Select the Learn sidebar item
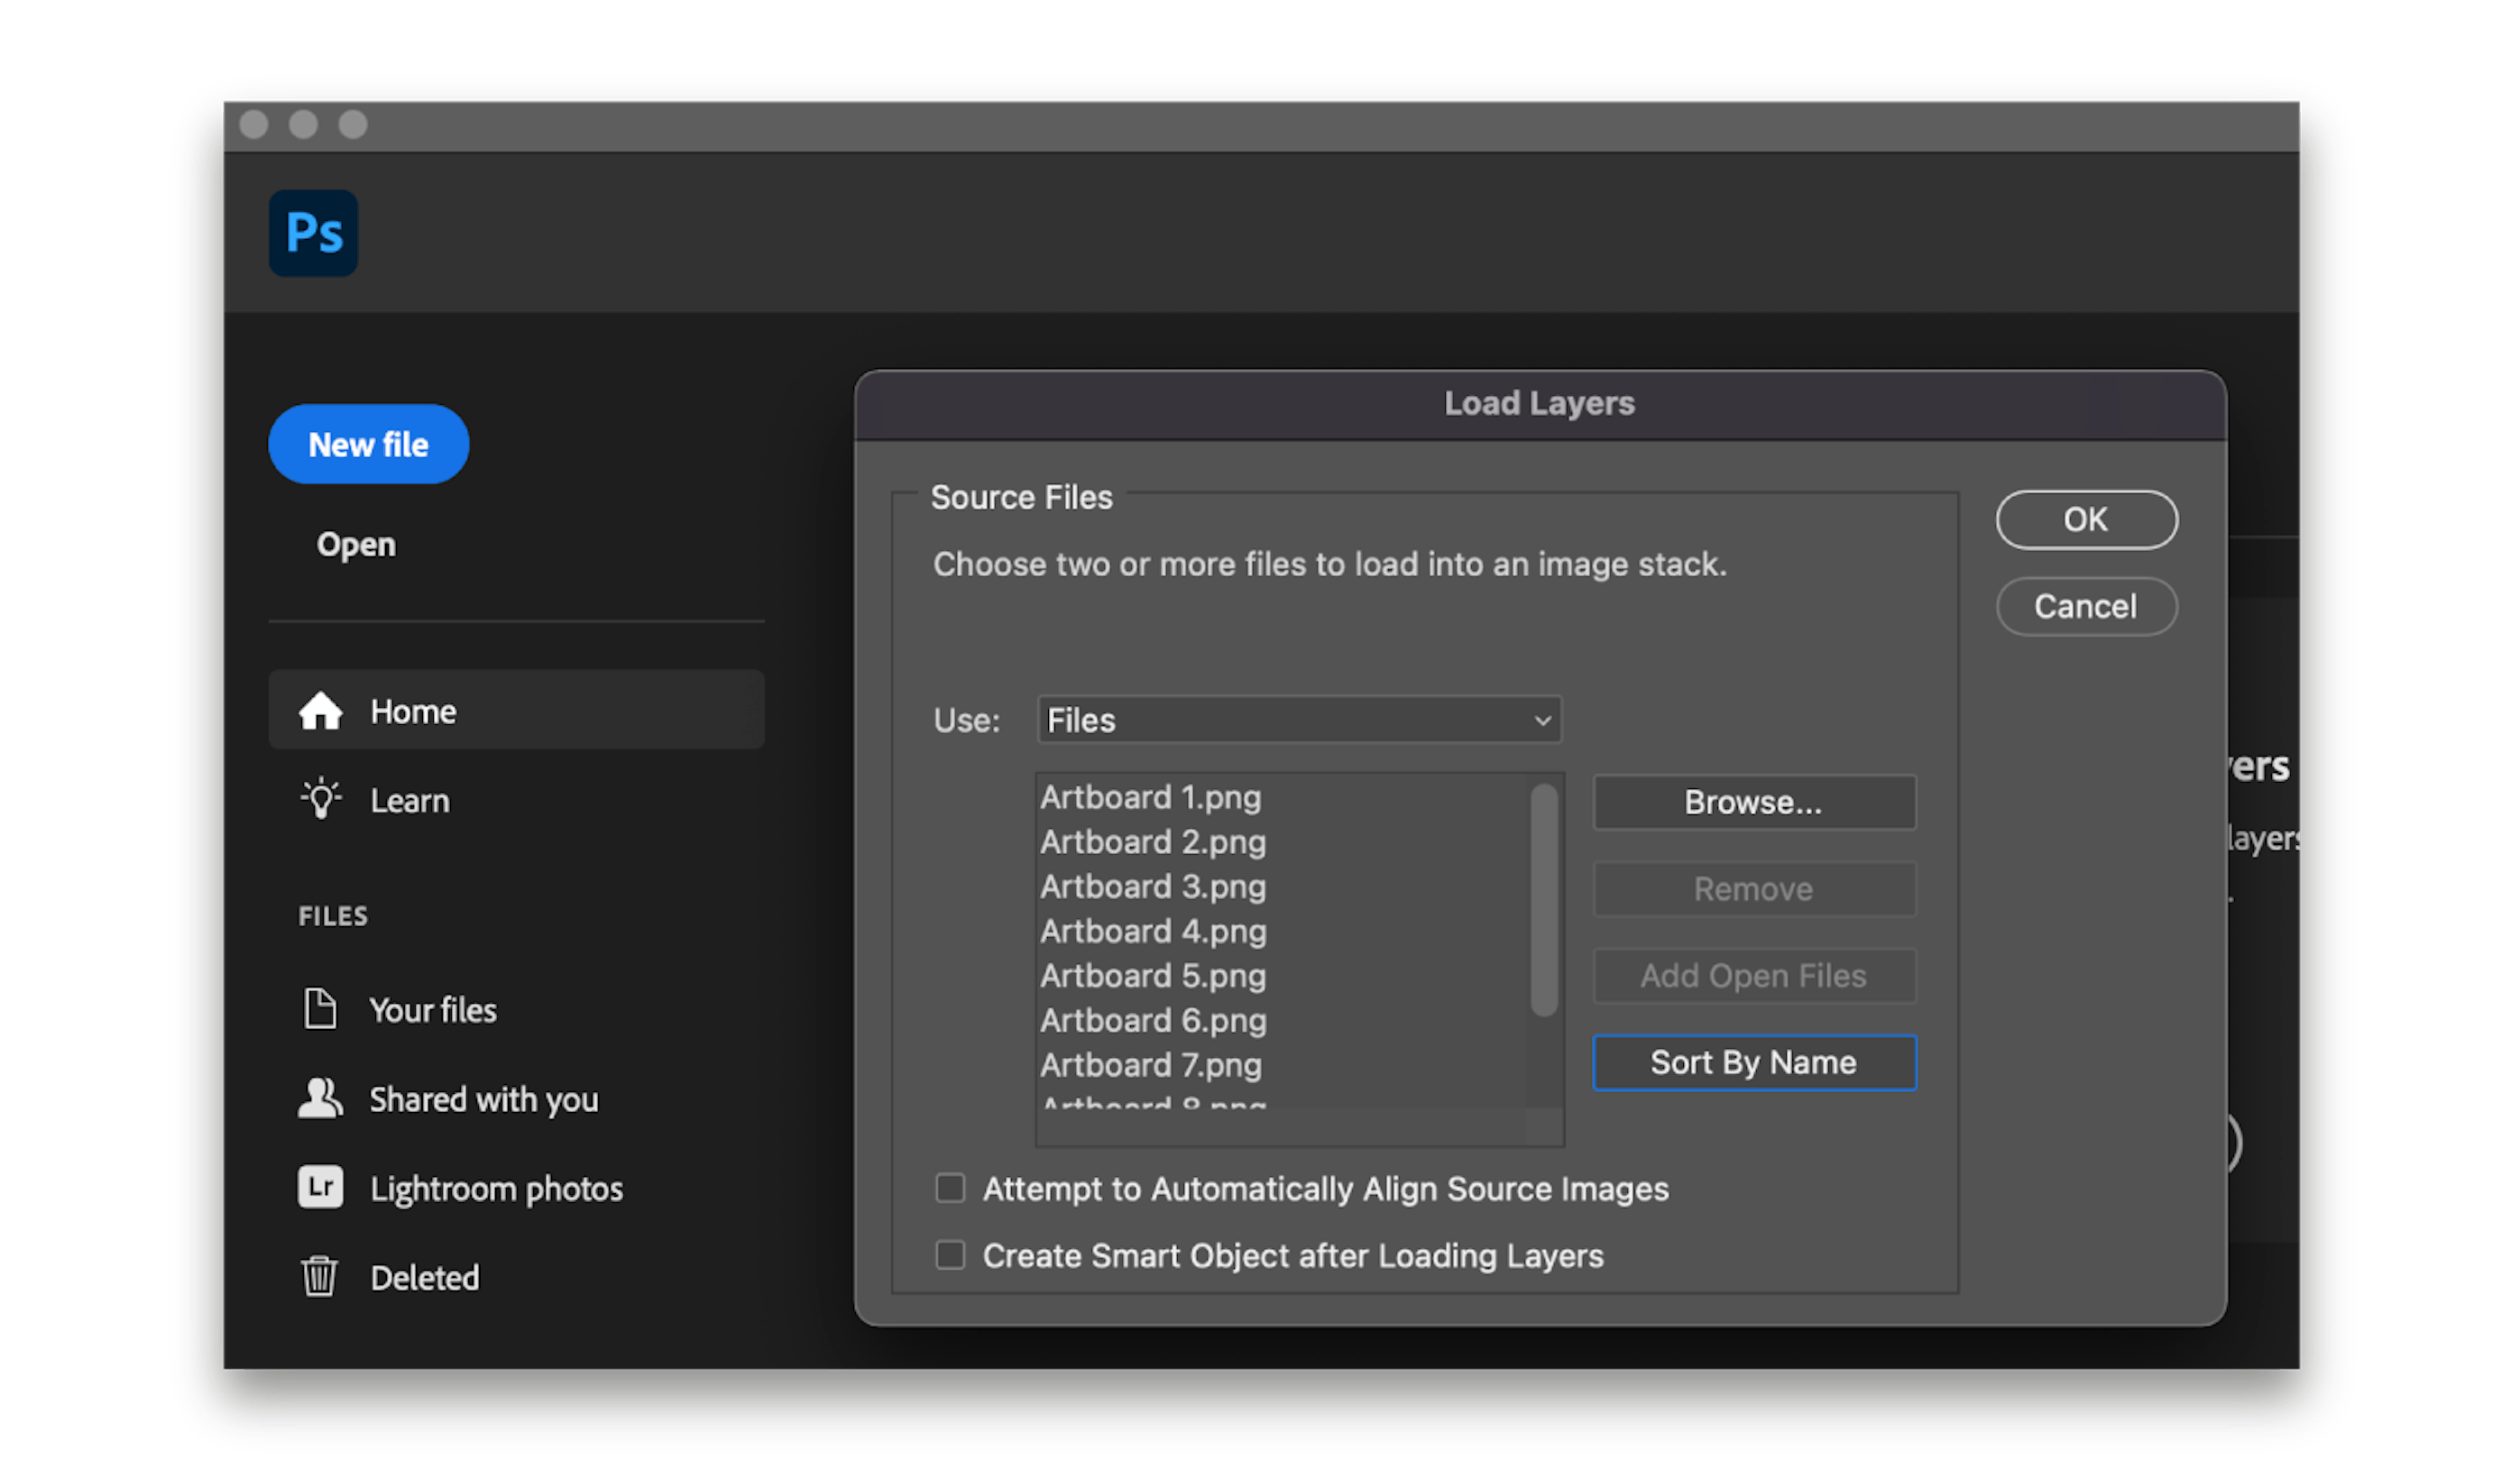This screenshot has width=2520, height=1470. [410, 800]
